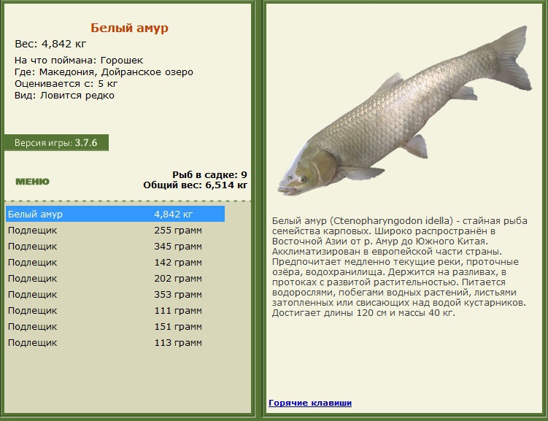Click the Где: Македония, Дойранское озеро line
The width and height of the screenshot is (548, 421).
(x=104, y=72)
